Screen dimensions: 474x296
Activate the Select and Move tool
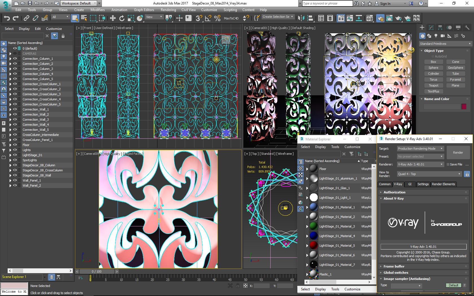[x=113, y=18]
